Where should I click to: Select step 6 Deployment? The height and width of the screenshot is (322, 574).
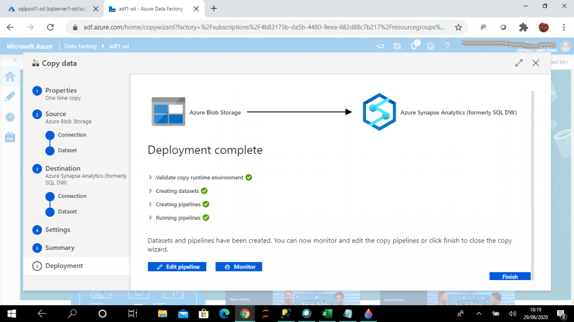pos(64,266)
